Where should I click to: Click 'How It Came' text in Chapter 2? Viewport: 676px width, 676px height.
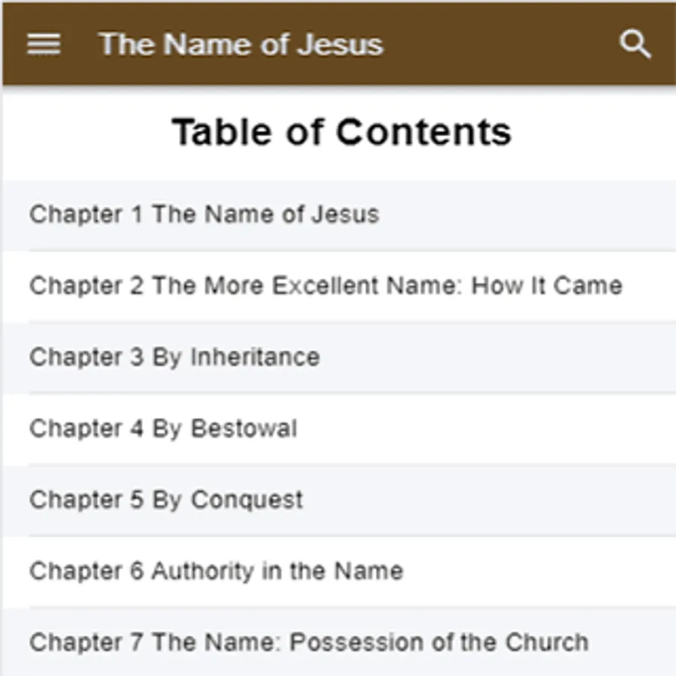pos(547,286)
